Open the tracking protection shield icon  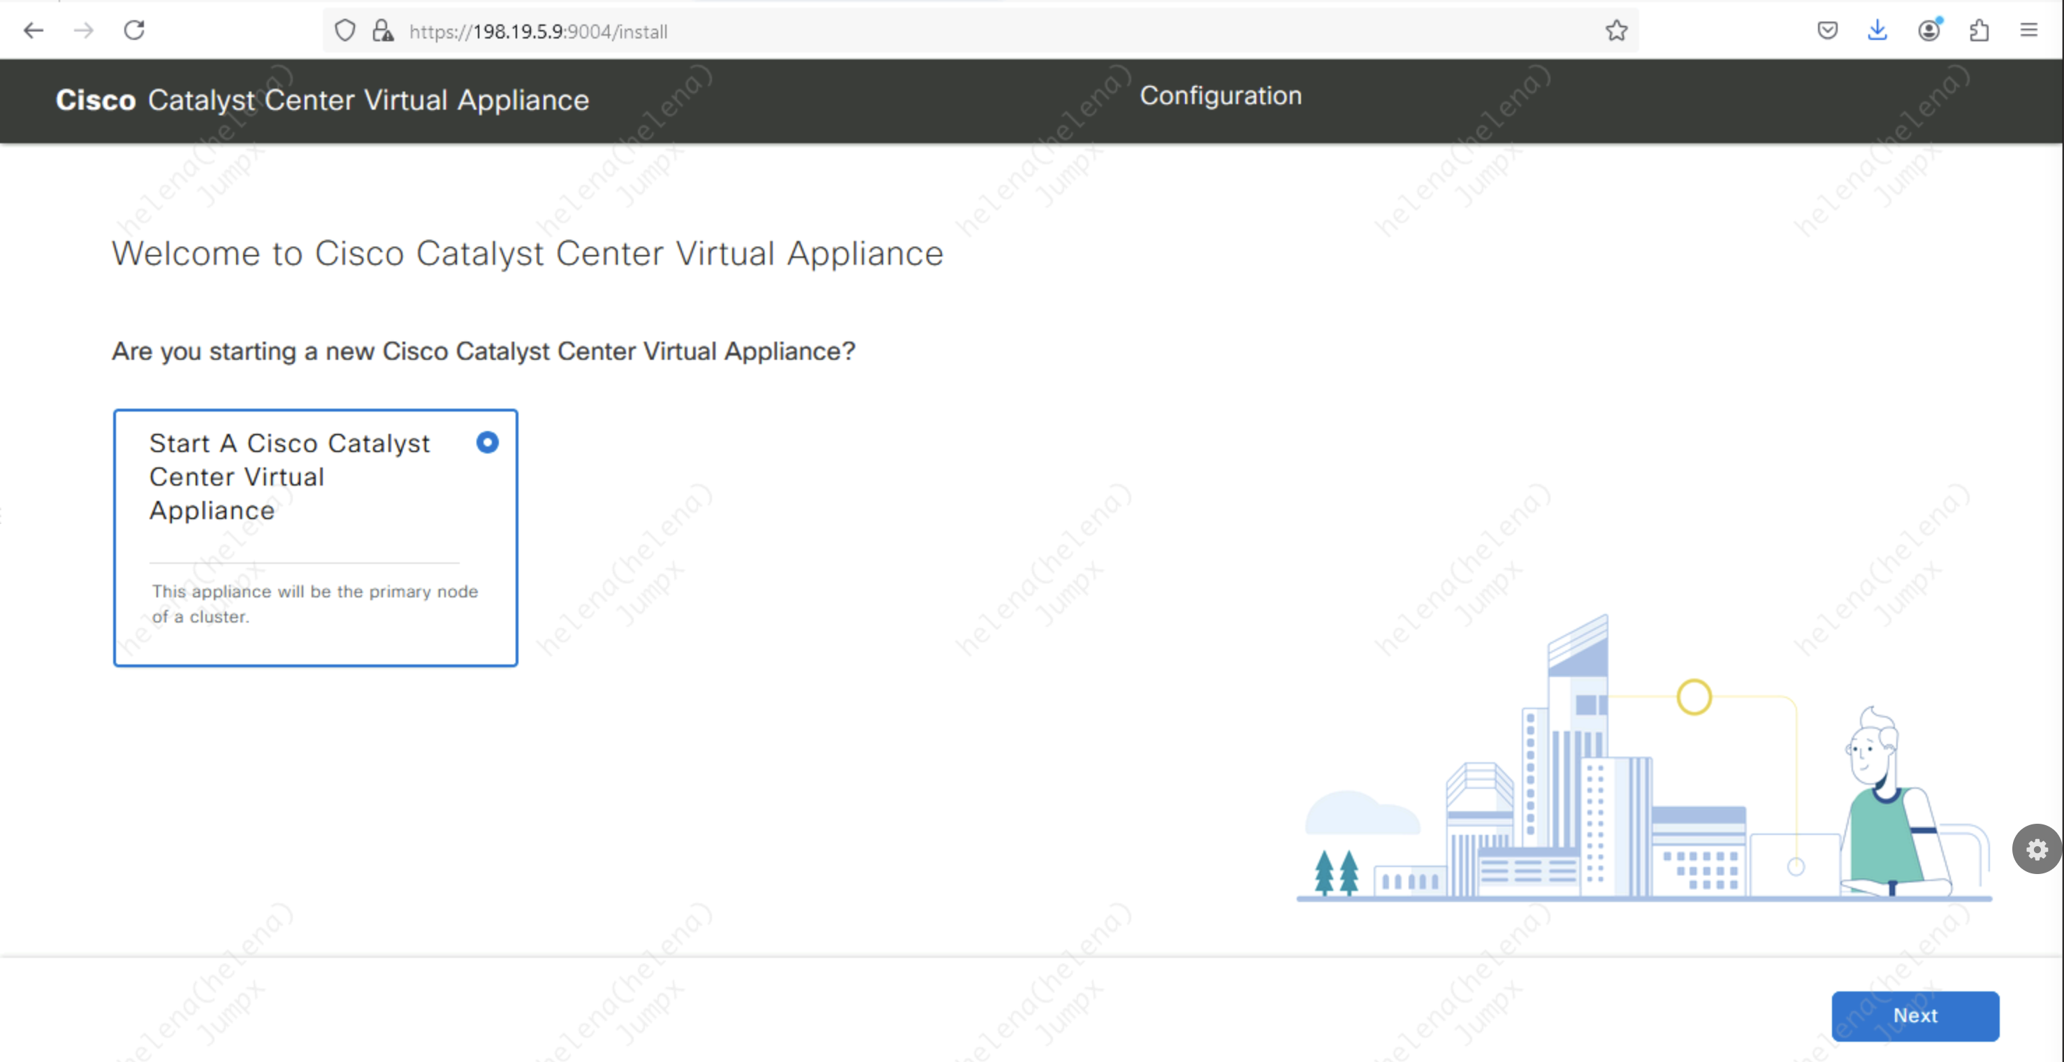click(x=344, y=31)
